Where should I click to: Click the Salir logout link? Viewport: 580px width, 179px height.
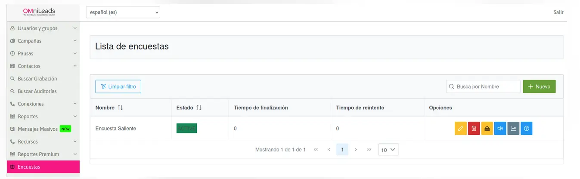click(x=558, y=12)
